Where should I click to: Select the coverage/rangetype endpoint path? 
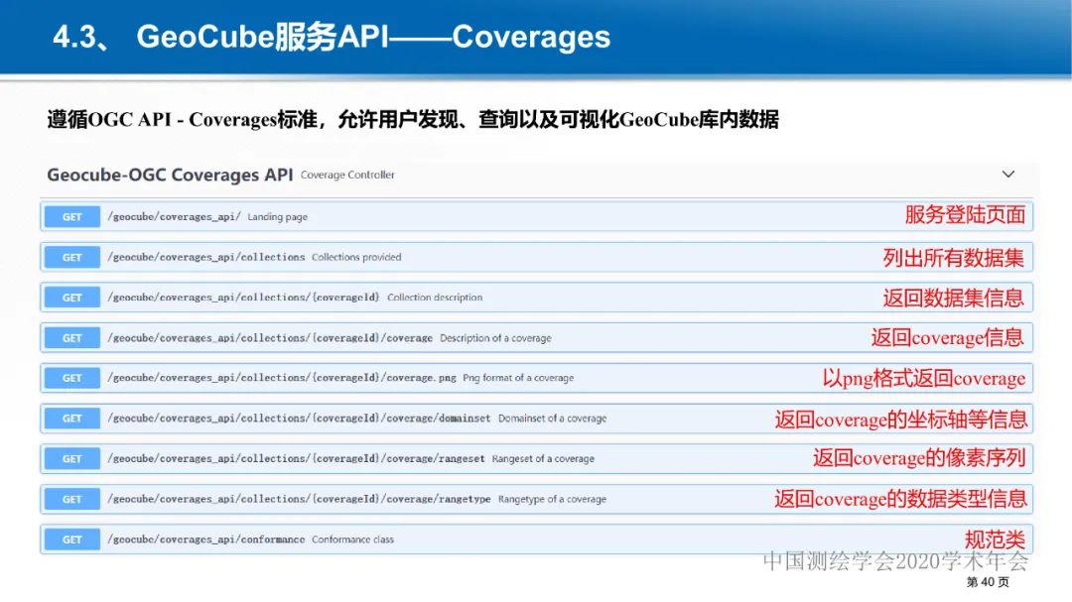[299, 499]
